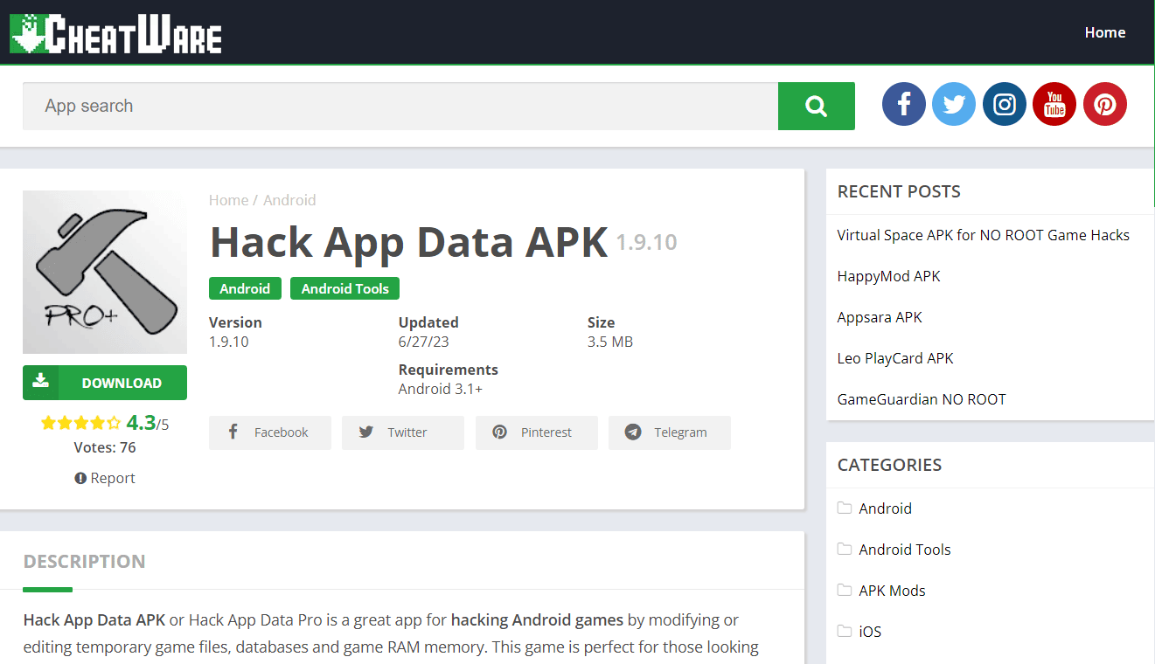Open the iOS category
1155x664 pixels.
tap(870, 632)
